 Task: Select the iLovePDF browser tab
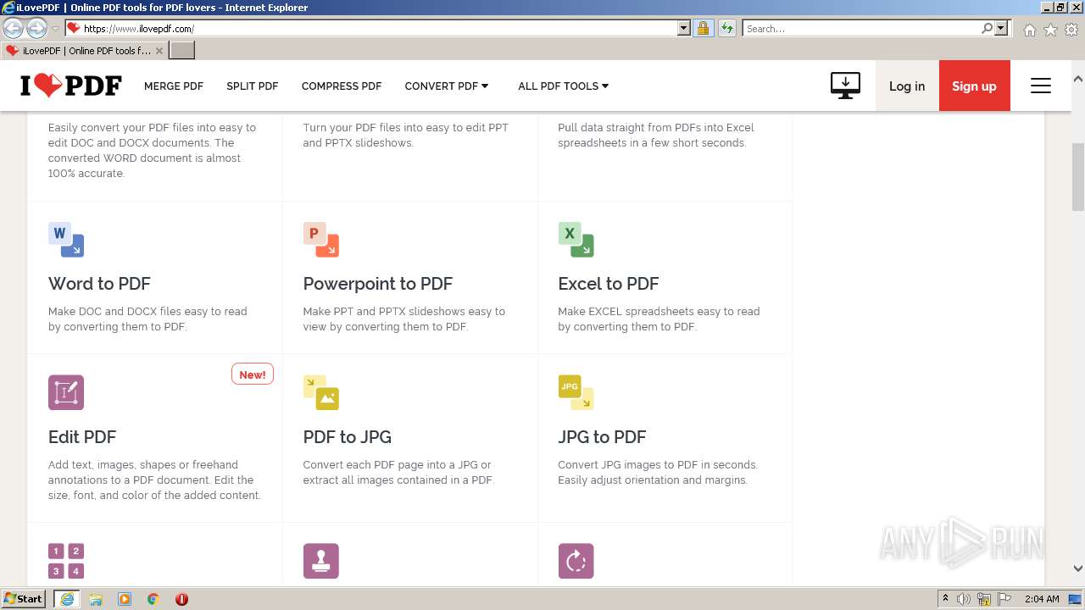point(84,50)
